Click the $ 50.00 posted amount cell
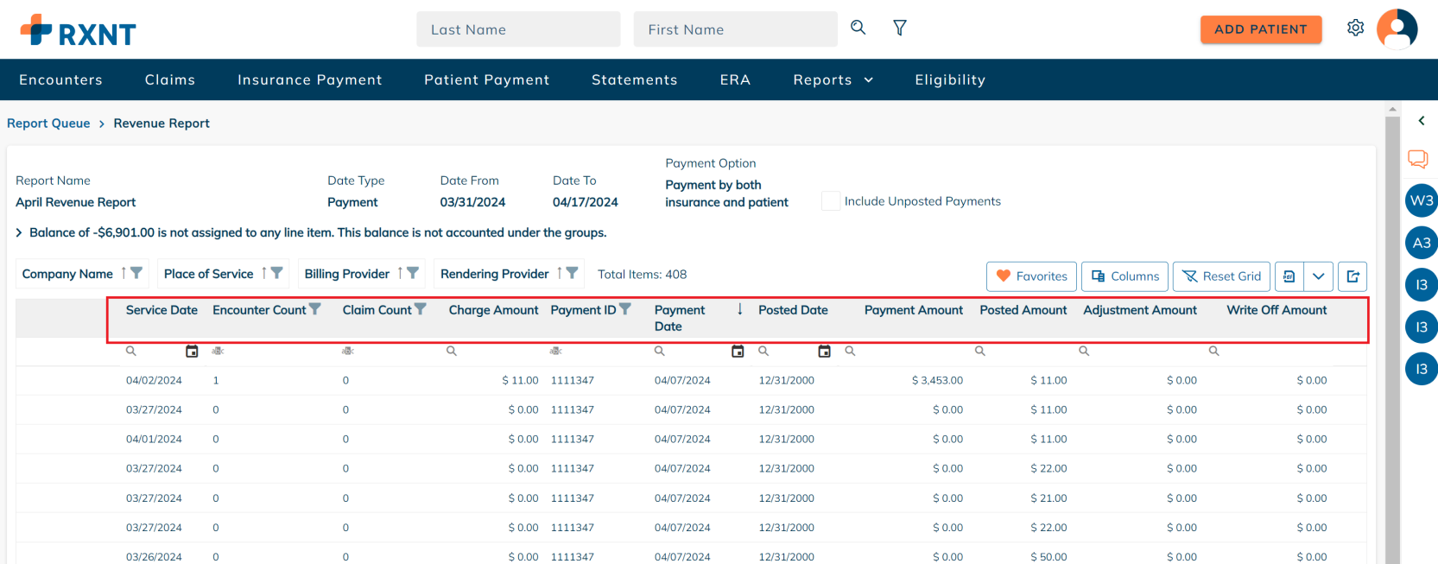 [x=1048, y=557]
